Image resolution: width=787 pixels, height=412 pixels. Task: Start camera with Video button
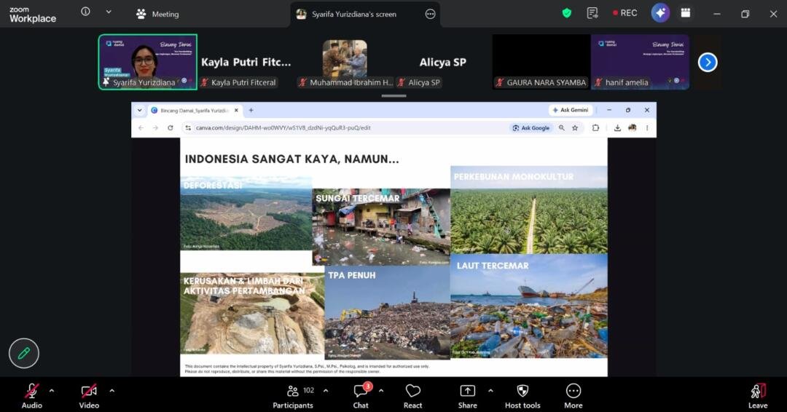click(x=89, y=395)
